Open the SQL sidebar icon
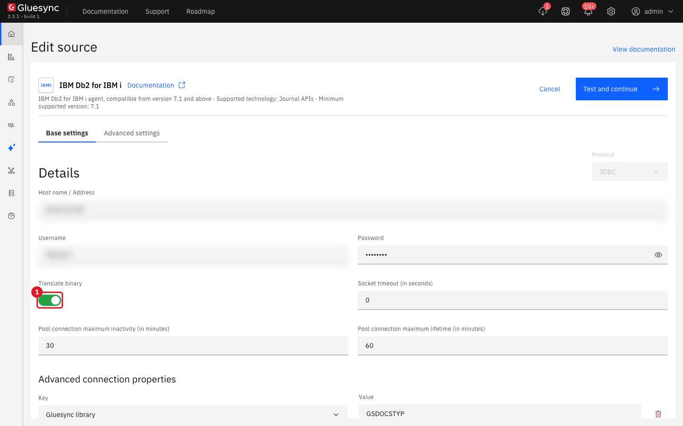 (x=11, y=125)
